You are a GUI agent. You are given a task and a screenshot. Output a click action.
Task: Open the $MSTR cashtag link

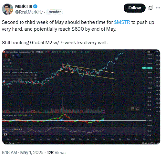(x=122, y=22)
